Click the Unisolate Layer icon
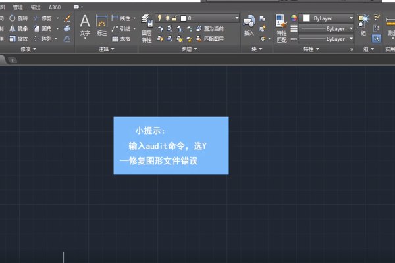This screenshot has height=263, width=395. 170,39
